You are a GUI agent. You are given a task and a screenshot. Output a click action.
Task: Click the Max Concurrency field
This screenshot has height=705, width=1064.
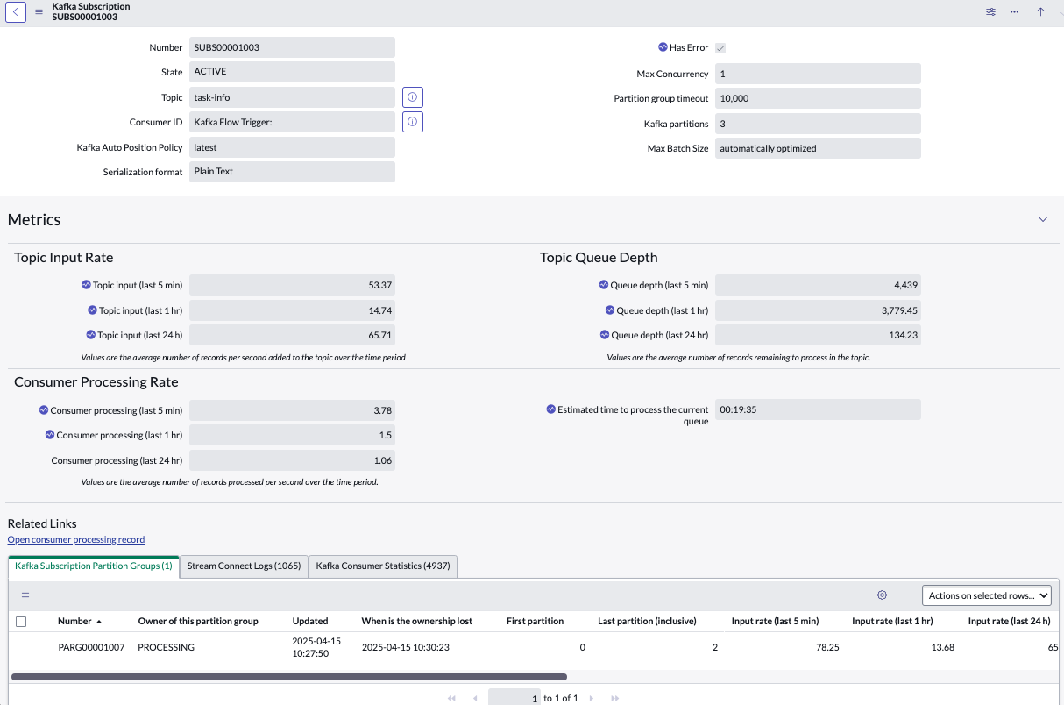818,74
